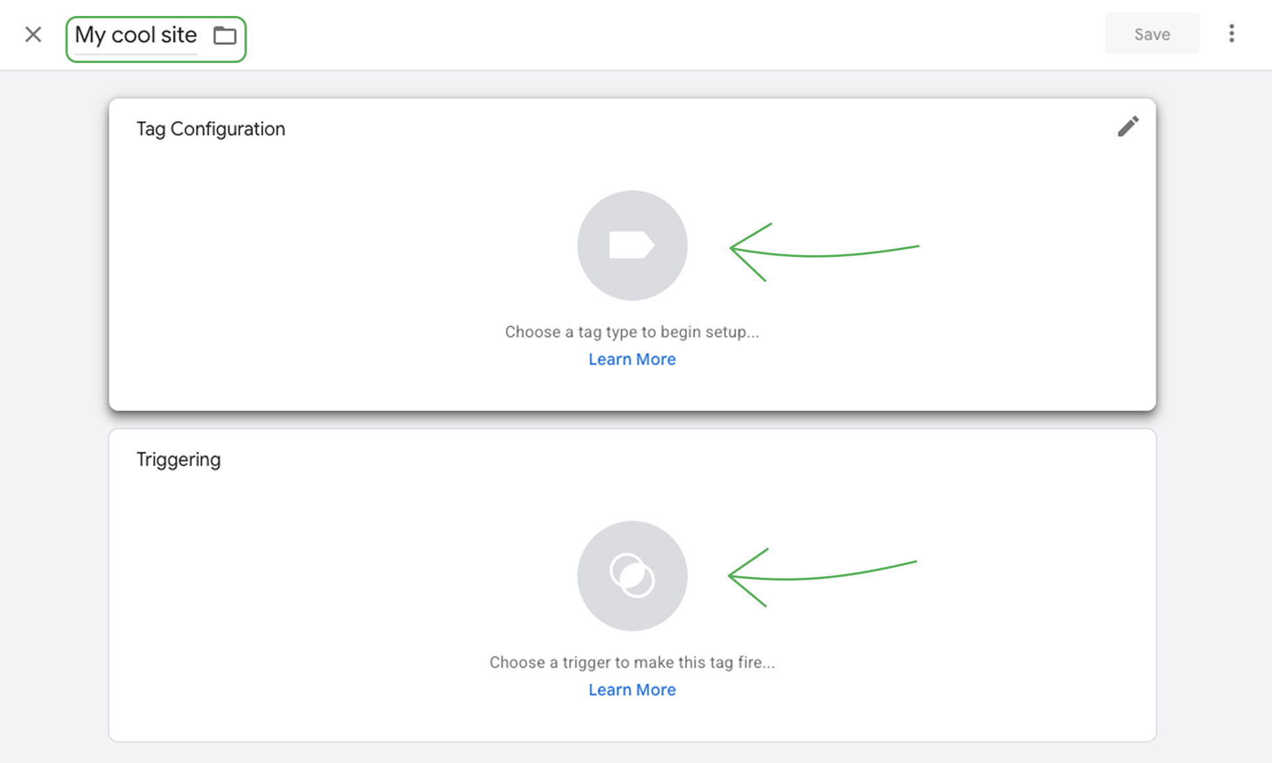Click the 'Tag Configuration' heading
The width and height of the screenshot is (1272, 763).
pos(211,129)
